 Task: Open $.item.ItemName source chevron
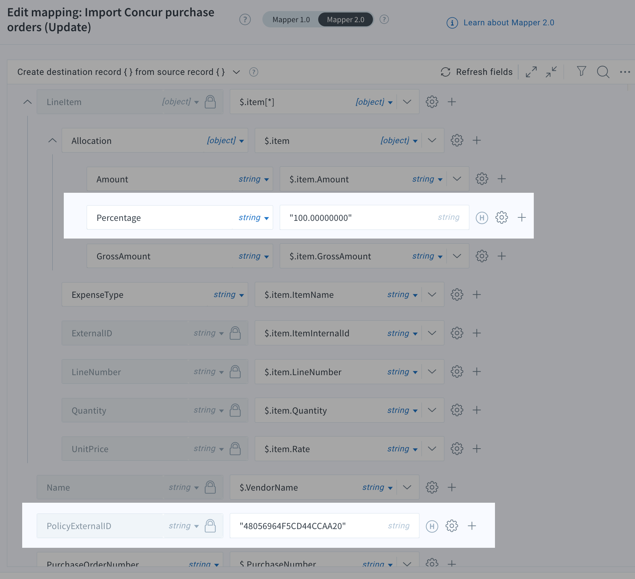pyautogui.click(x=432, y=295)
